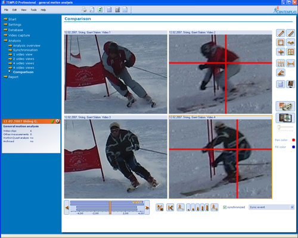Open Database in sidebar
The image size is (298, 238).
click(15, 30)
